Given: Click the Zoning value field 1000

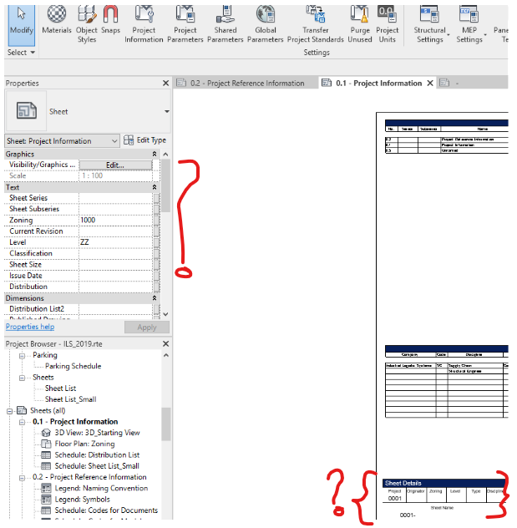Looking at the screenshot, I should 116,221.
